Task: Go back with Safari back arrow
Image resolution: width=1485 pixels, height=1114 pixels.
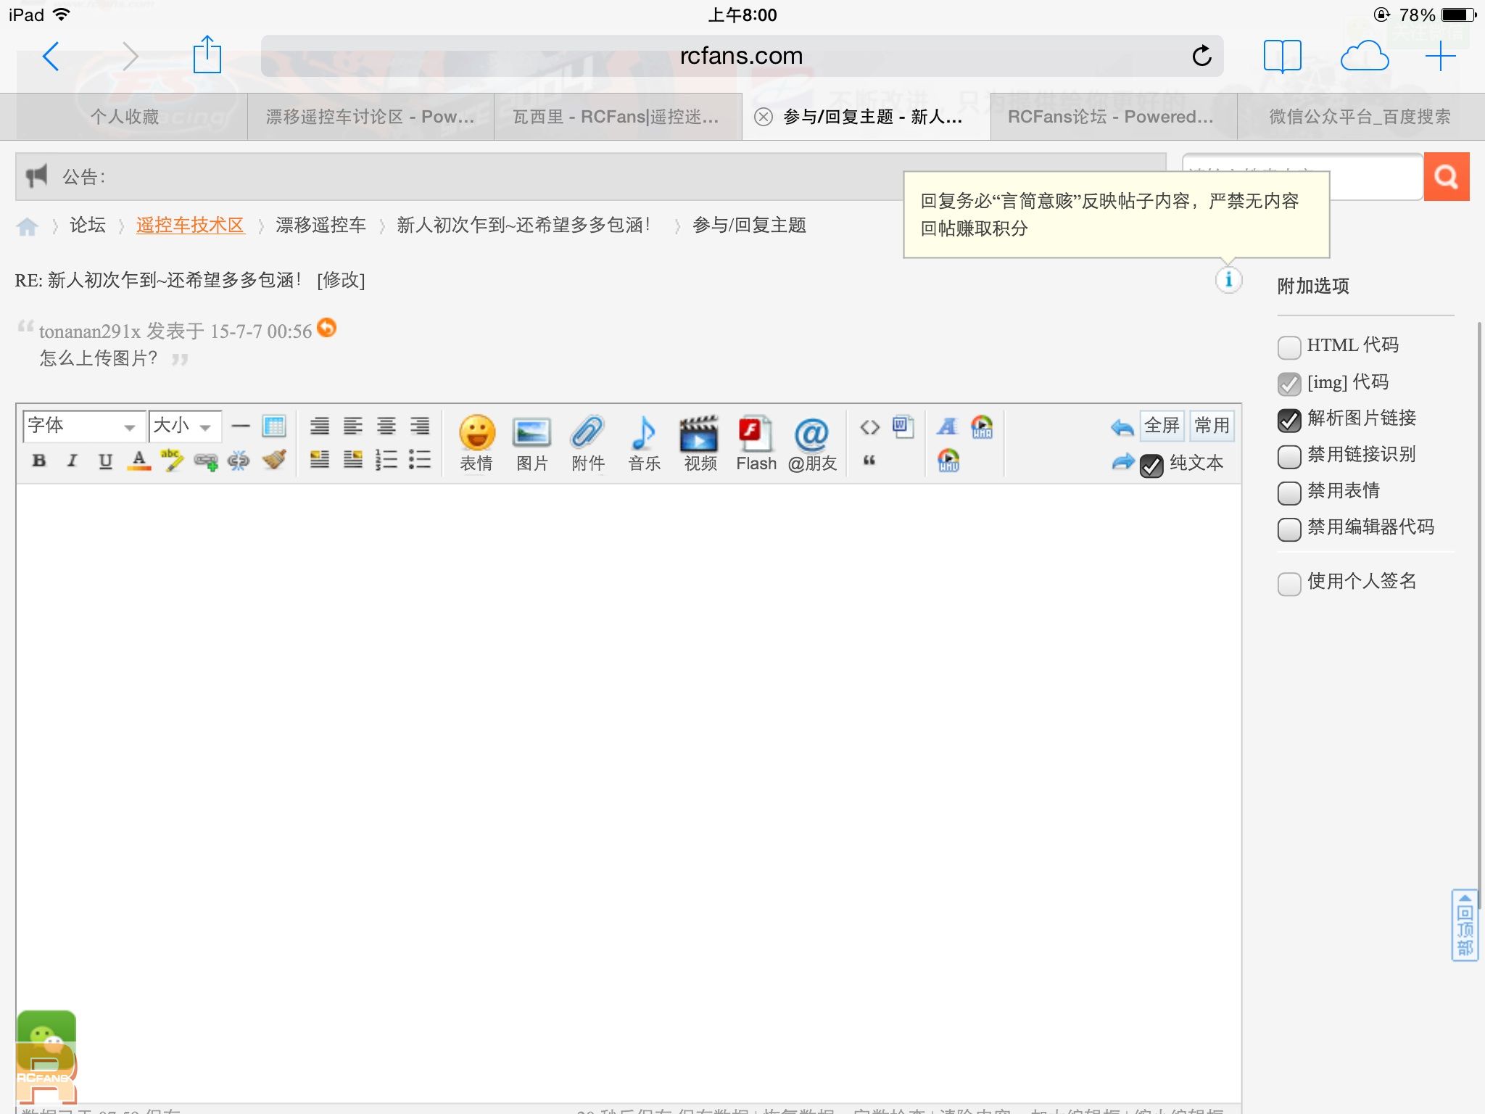Action: point(51,56)
